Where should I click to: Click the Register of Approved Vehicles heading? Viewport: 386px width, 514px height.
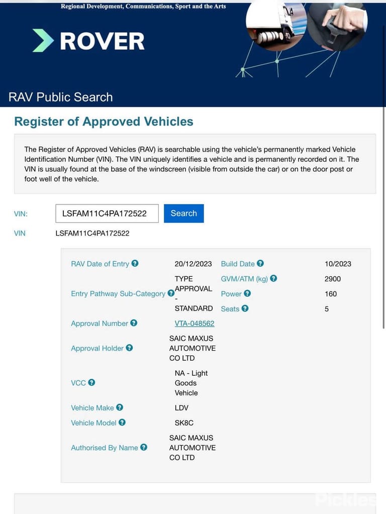pos(104,122)
